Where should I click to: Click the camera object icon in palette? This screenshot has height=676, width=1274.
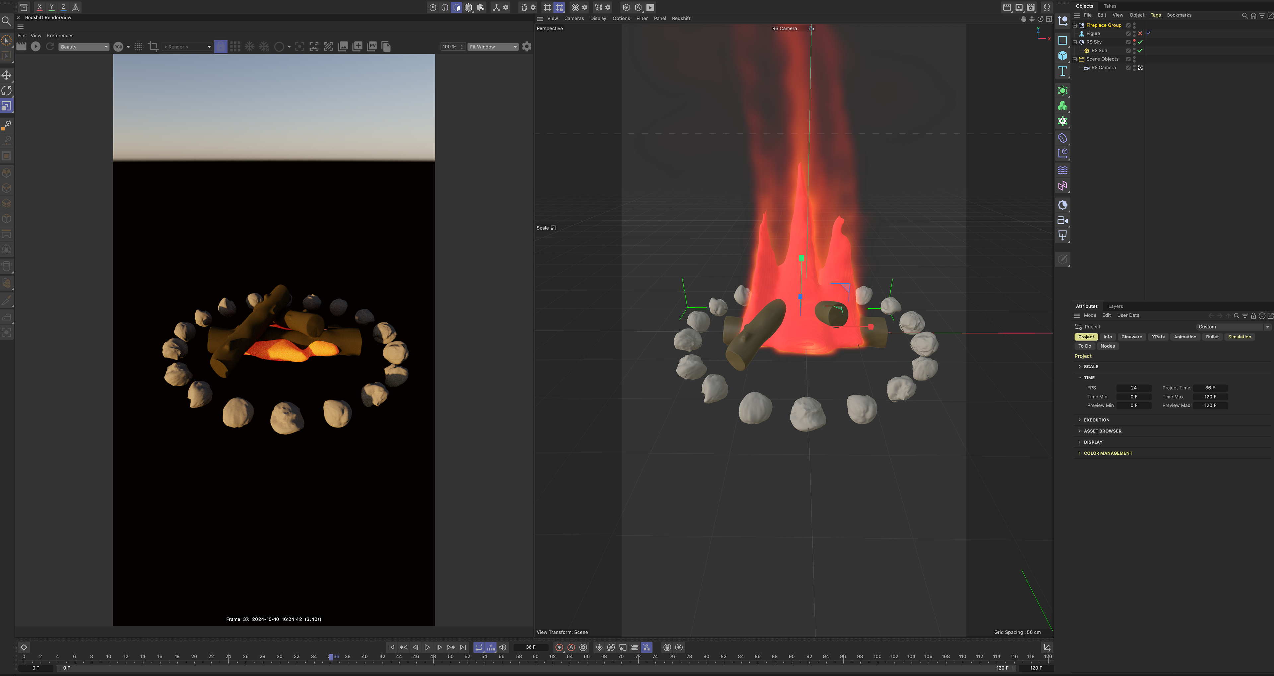(x=1062, y=220)
